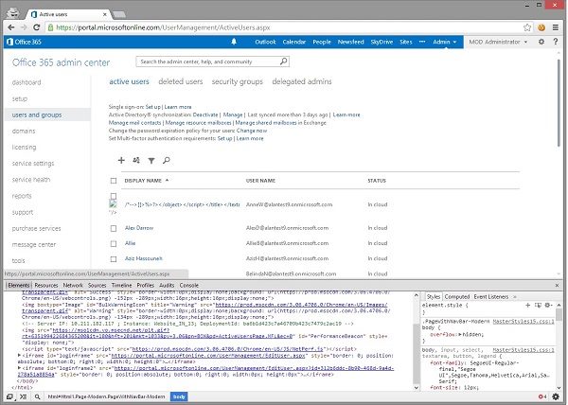The image size is (568, 405).
Task: Tick the select-all checkbox in the header
Action: [x=114, y=180]
